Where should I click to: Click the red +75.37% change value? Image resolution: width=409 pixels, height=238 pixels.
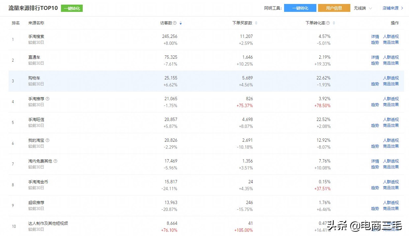(245, 106)
